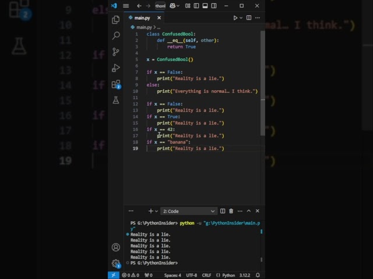Open the notifications bell
Screen dimensions: 373x279
[258, 275]
